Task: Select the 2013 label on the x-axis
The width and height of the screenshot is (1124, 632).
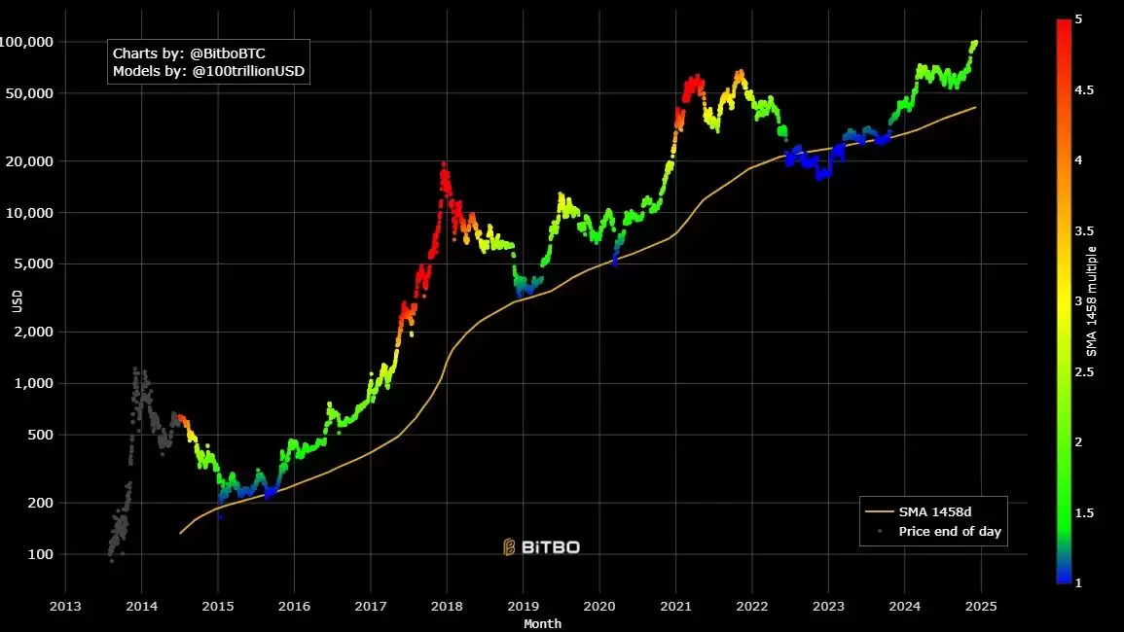Action: (x=65, y=606)
